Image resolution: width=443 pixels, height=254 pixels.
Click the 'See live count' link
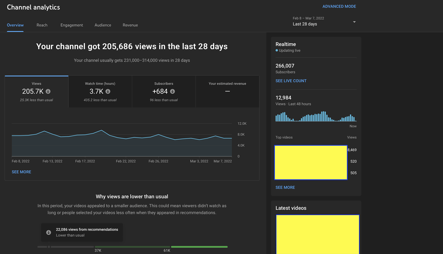(291, 81)
